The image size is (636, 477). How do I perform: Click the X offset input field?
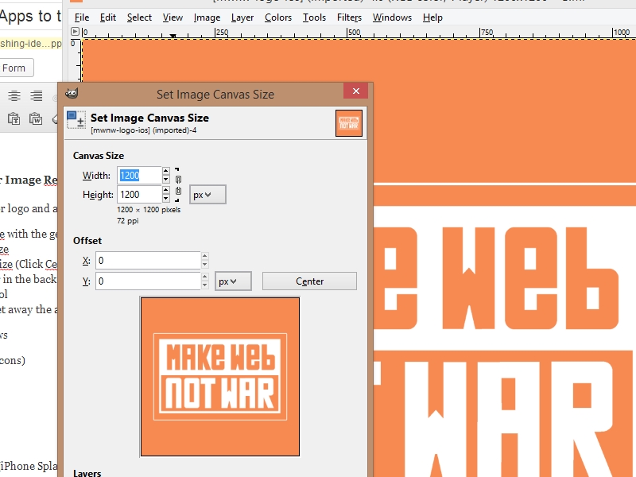[x=148, y=261]
